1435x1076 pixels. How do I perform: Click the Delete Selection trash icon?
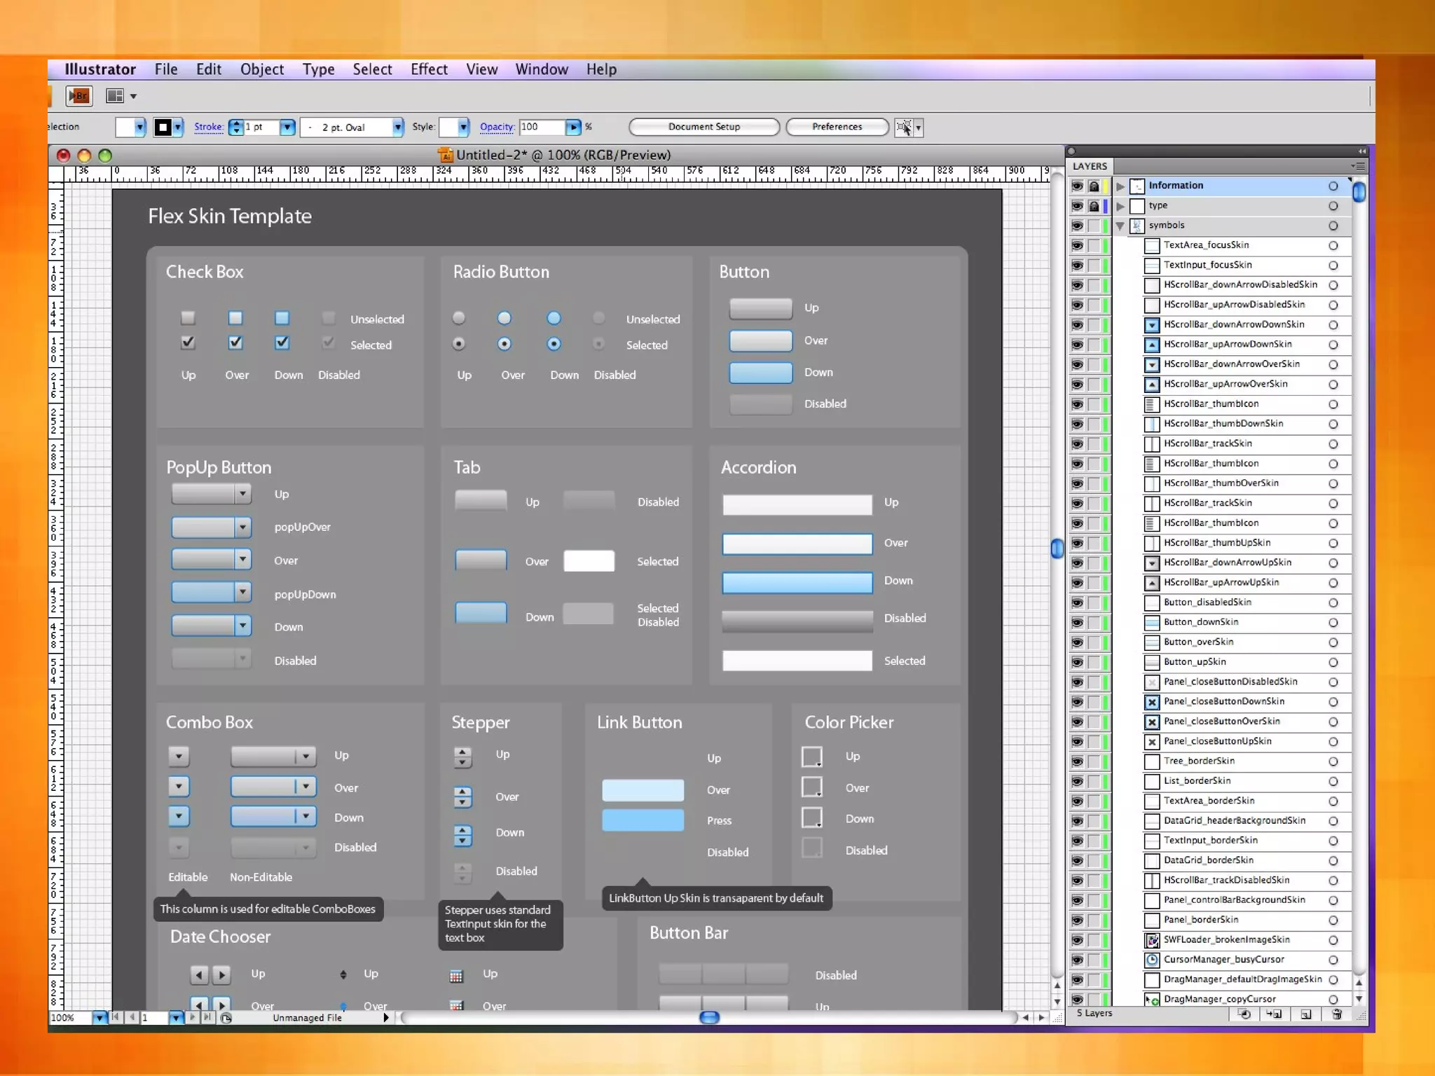point(1336,1014)
